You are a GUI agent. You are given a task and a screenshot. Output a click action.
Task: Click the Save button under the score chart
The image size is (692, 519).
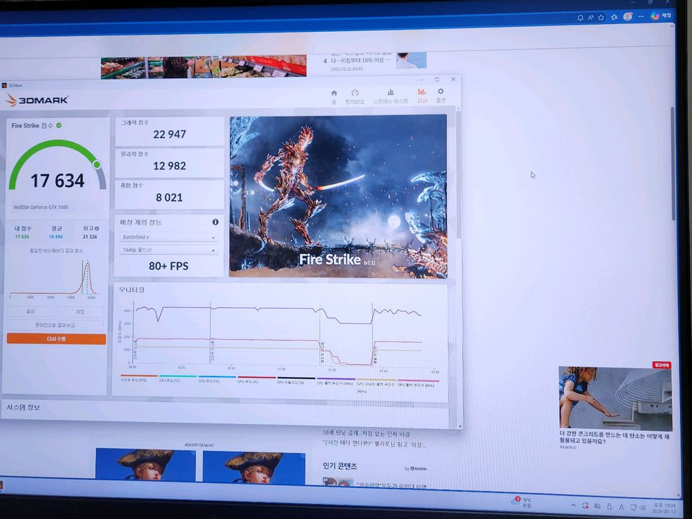point(80,311)
